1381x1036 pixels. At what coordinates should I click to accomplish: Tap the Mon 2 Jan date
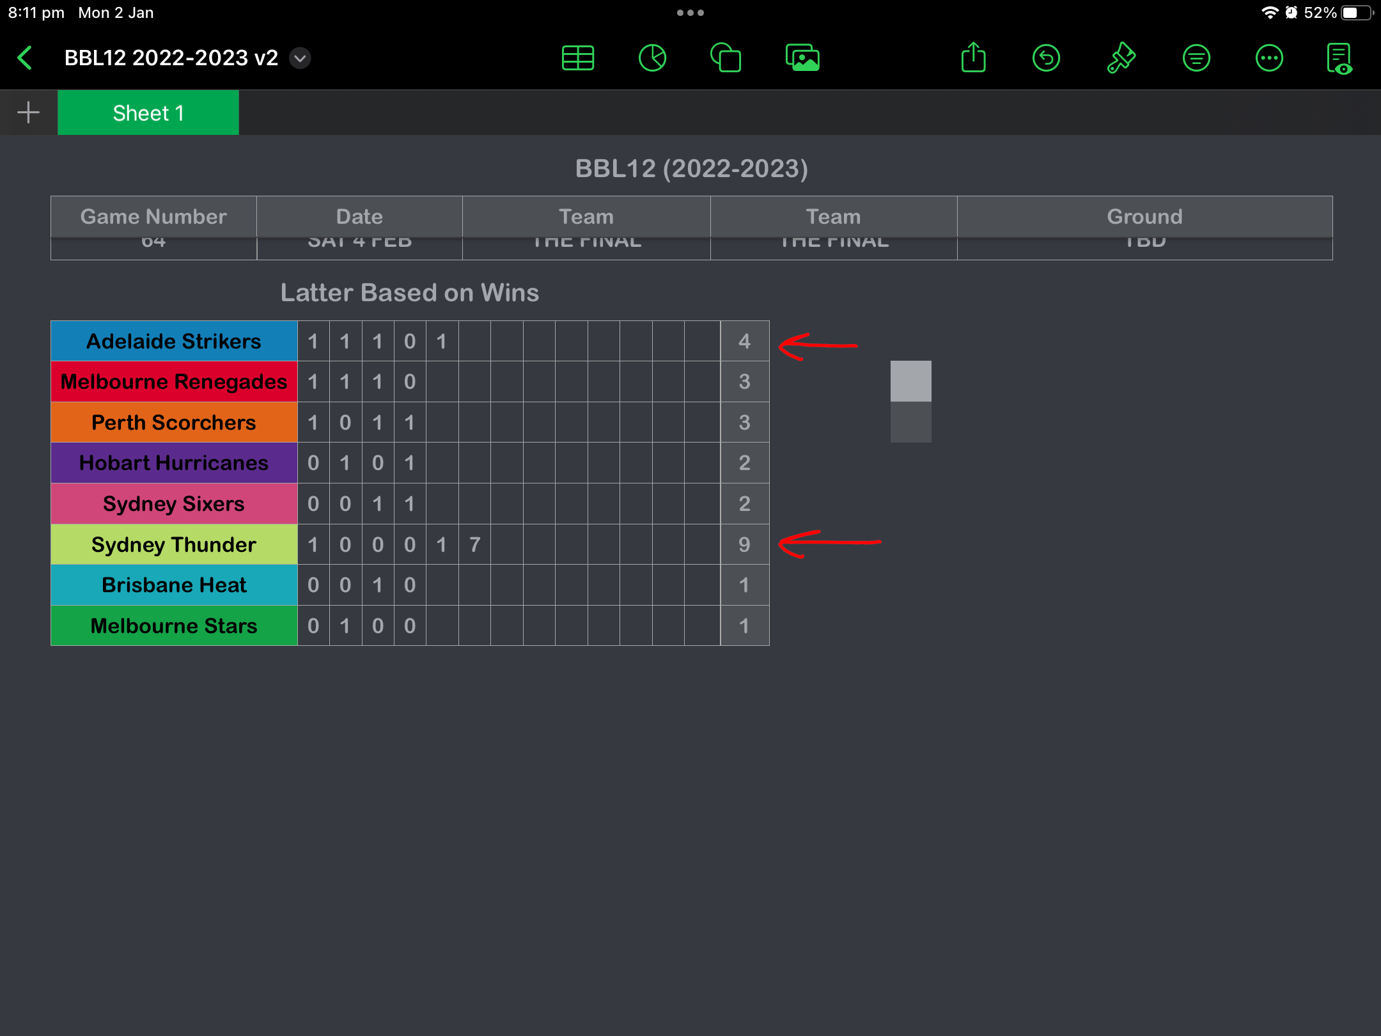[116, 13]
